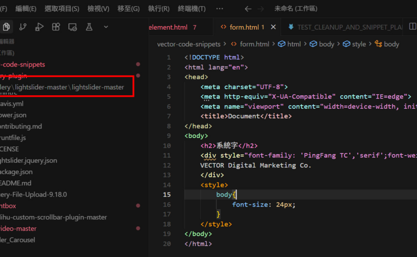Click line number 1 in the gutter

click(169, 57)
